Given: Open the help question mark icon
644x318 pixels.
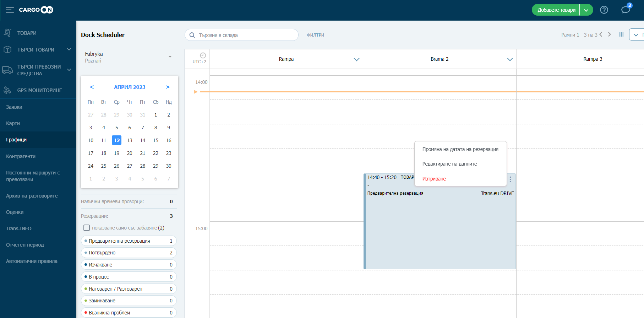Looking at the screenshot, I should pos(604,10).
